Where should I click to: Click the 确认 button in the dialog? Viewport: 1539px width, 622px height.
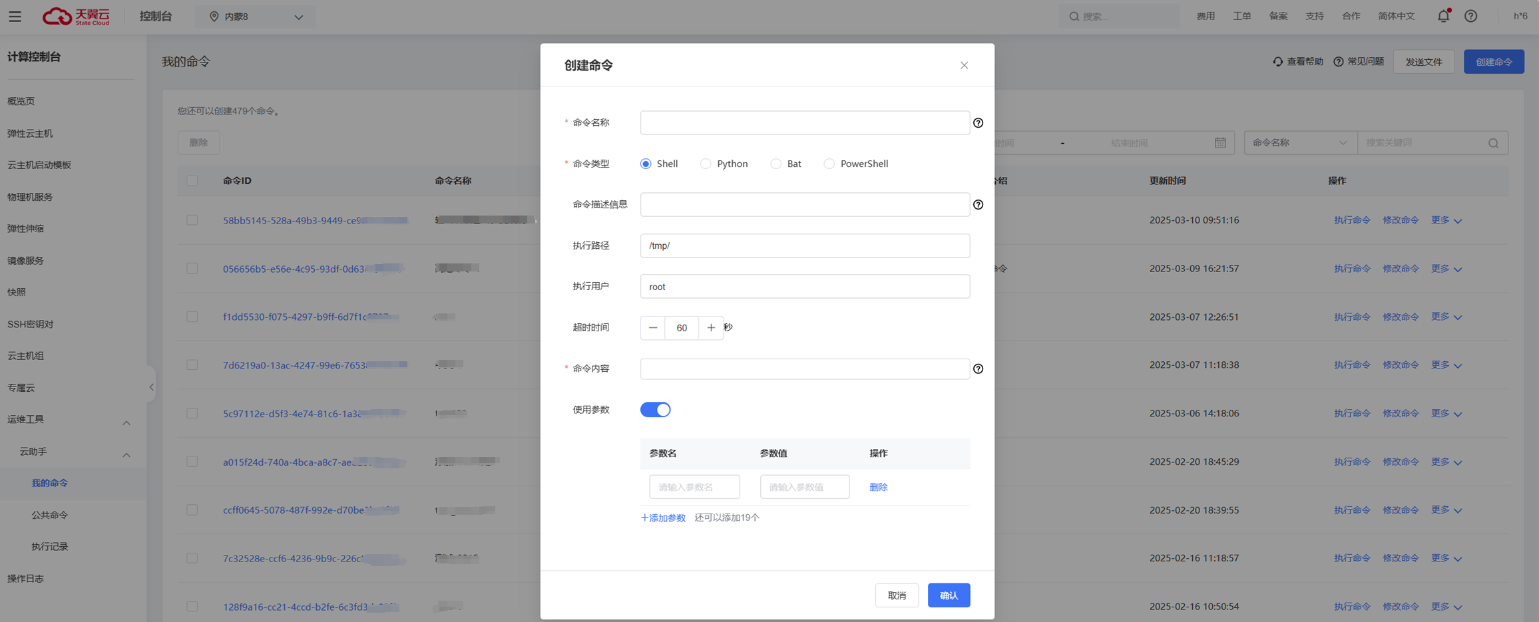click(x=949, y=595)
